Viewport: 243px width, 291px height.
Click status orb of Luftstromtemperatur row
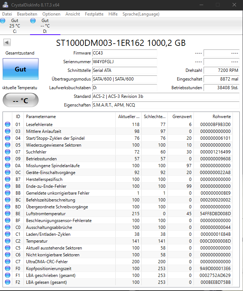pyautogui.click(x=8, y=214)
